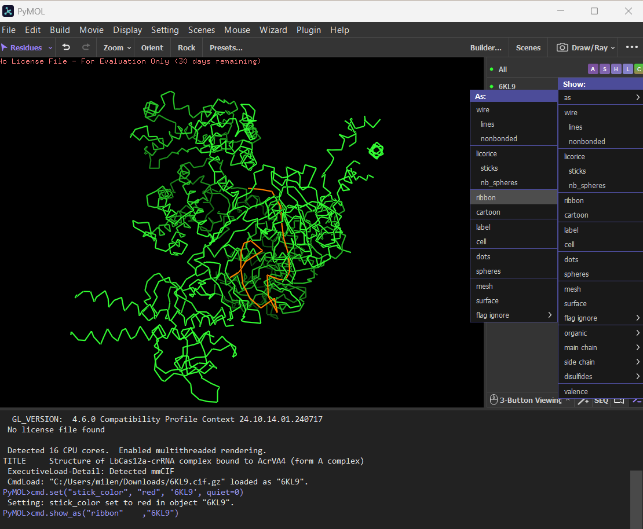The width and height of the screenshot is (643, 529).
Task: Open the Residues selection mode dropdown
Action: [50, 48]
